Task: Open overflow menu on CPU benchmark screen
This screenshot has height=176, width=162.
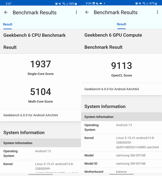Action: pos(77,12)
